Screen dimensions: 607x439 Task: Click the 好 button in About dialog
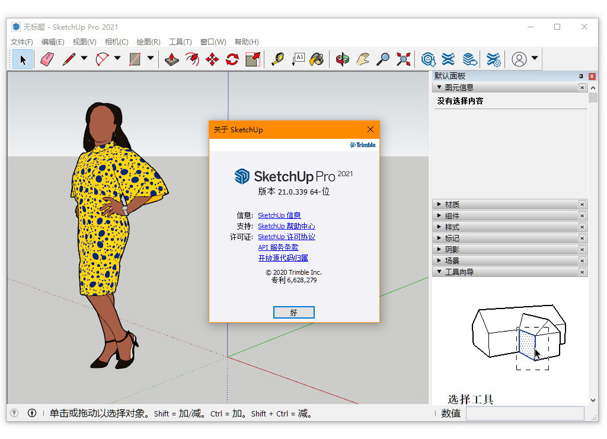294,312
